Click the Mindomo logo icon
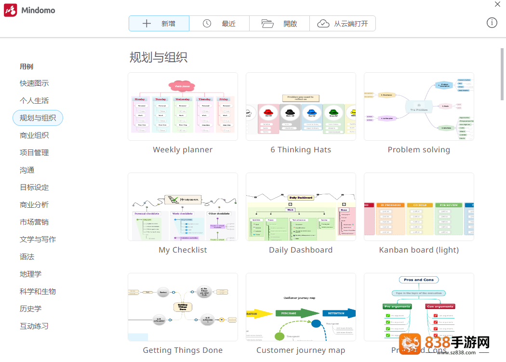 point(10,10)
